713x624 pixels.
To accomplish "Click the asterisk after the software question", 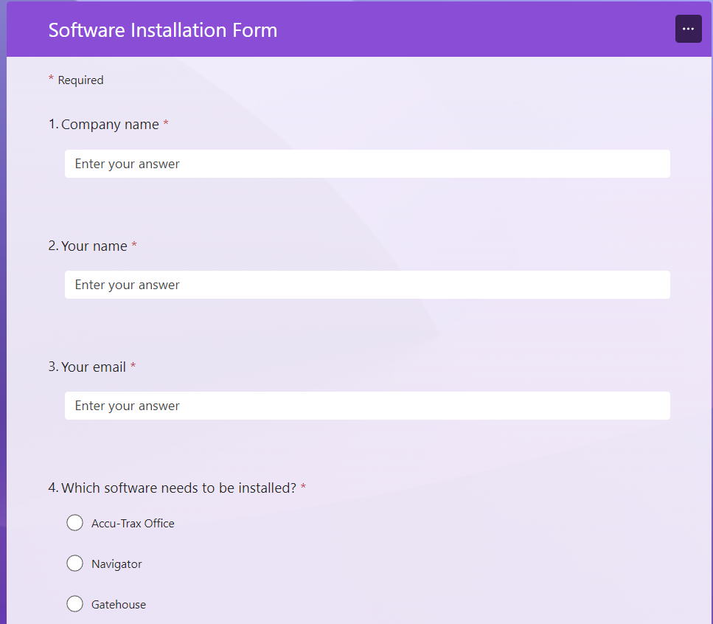I will (x=303, y=487).
